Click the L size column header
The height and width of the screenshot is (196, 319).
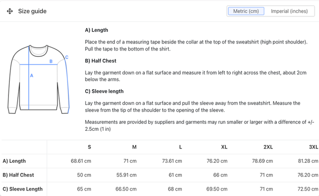(x=180, y=147)
